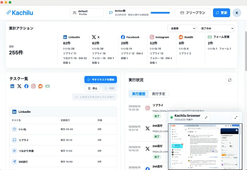Image resolution: width=247 pixels, height=170 pixels.
Task: Switch to the 実行履歴 tab
Action: [139, 94]
